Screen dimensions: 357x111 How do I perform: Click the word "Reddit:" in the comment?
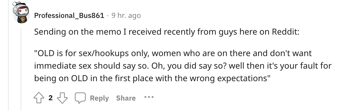coord(286,32)
